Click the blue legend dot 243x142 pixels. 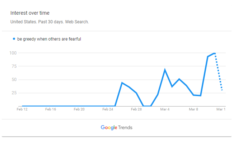[14, 39]
